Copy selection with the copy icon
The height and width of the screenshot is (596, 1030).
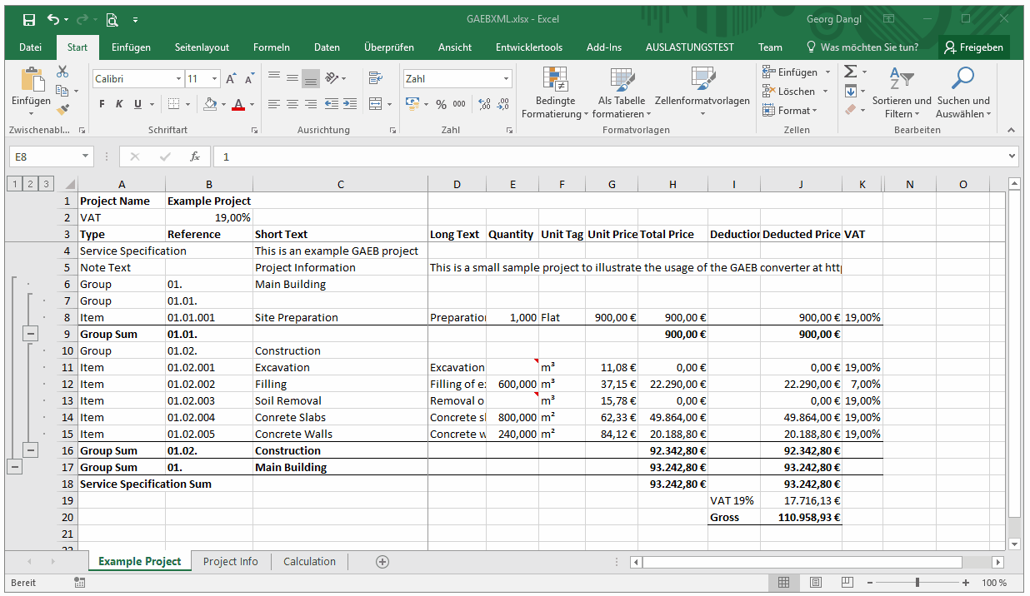(x=62, y=91)
